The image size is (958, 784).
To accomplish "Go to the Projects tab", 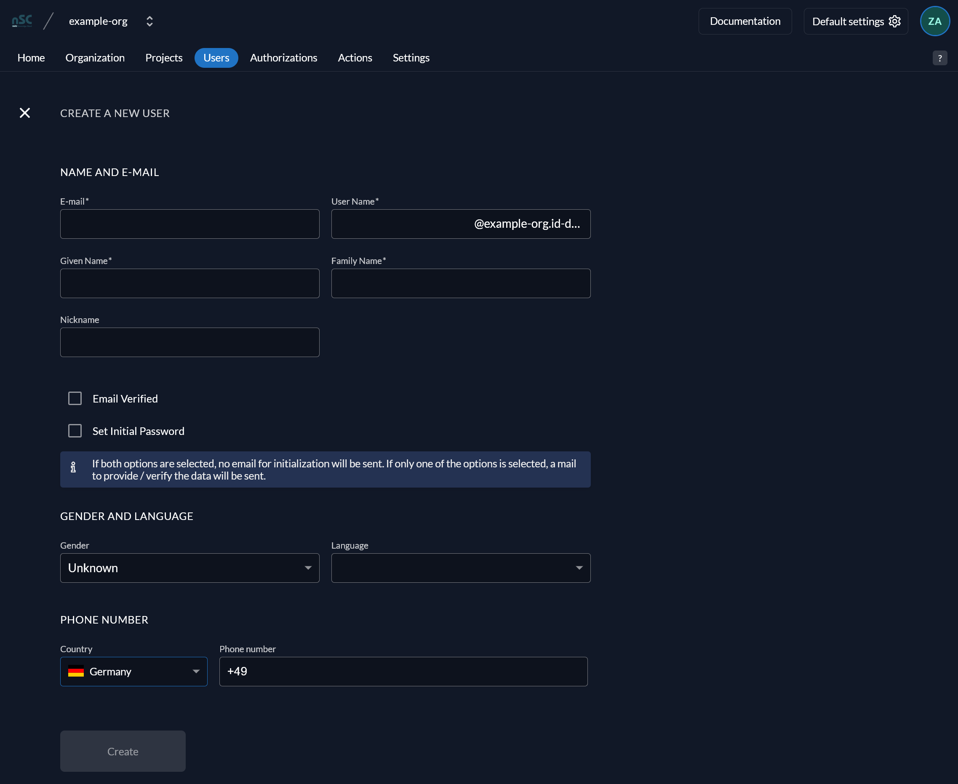I will 164,58.
